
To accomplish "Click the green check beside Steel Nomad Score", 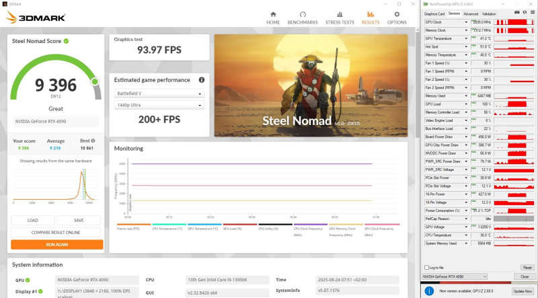I will click(x=66, y=41).
